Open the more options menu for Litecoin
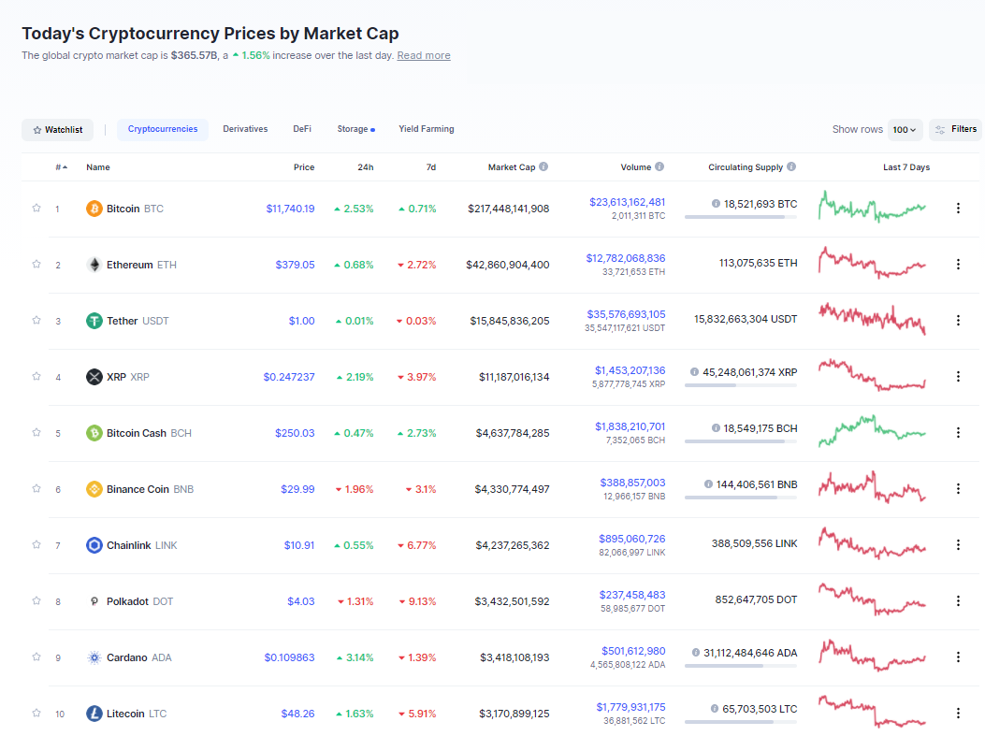This screenshot has width=985, height=736. [x=958, y=713]
